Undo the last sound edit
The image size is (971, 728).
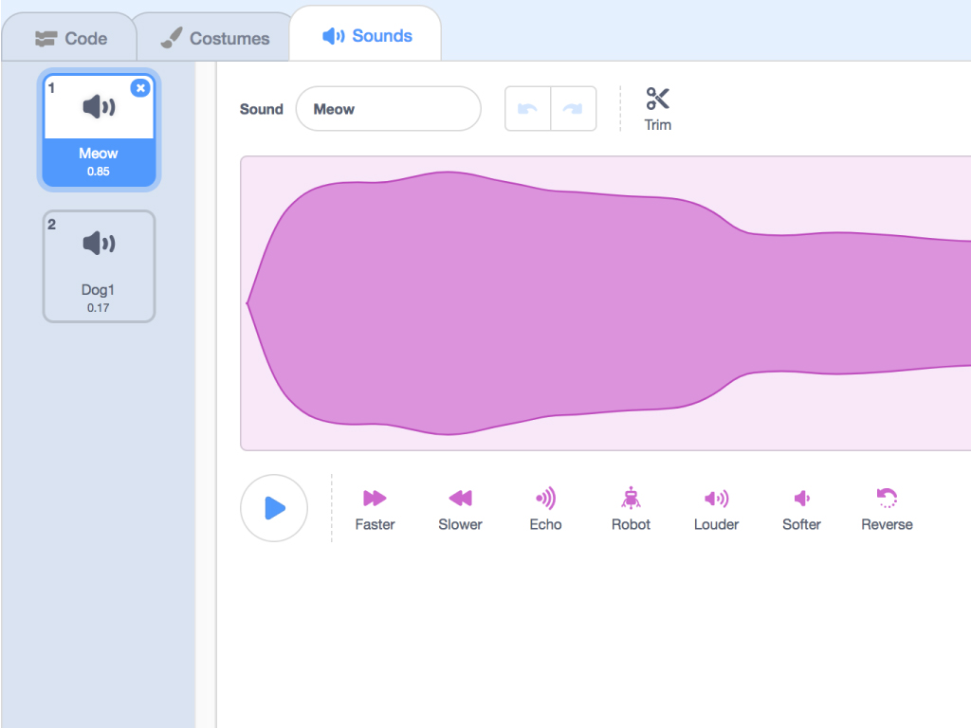click(527, 109)
